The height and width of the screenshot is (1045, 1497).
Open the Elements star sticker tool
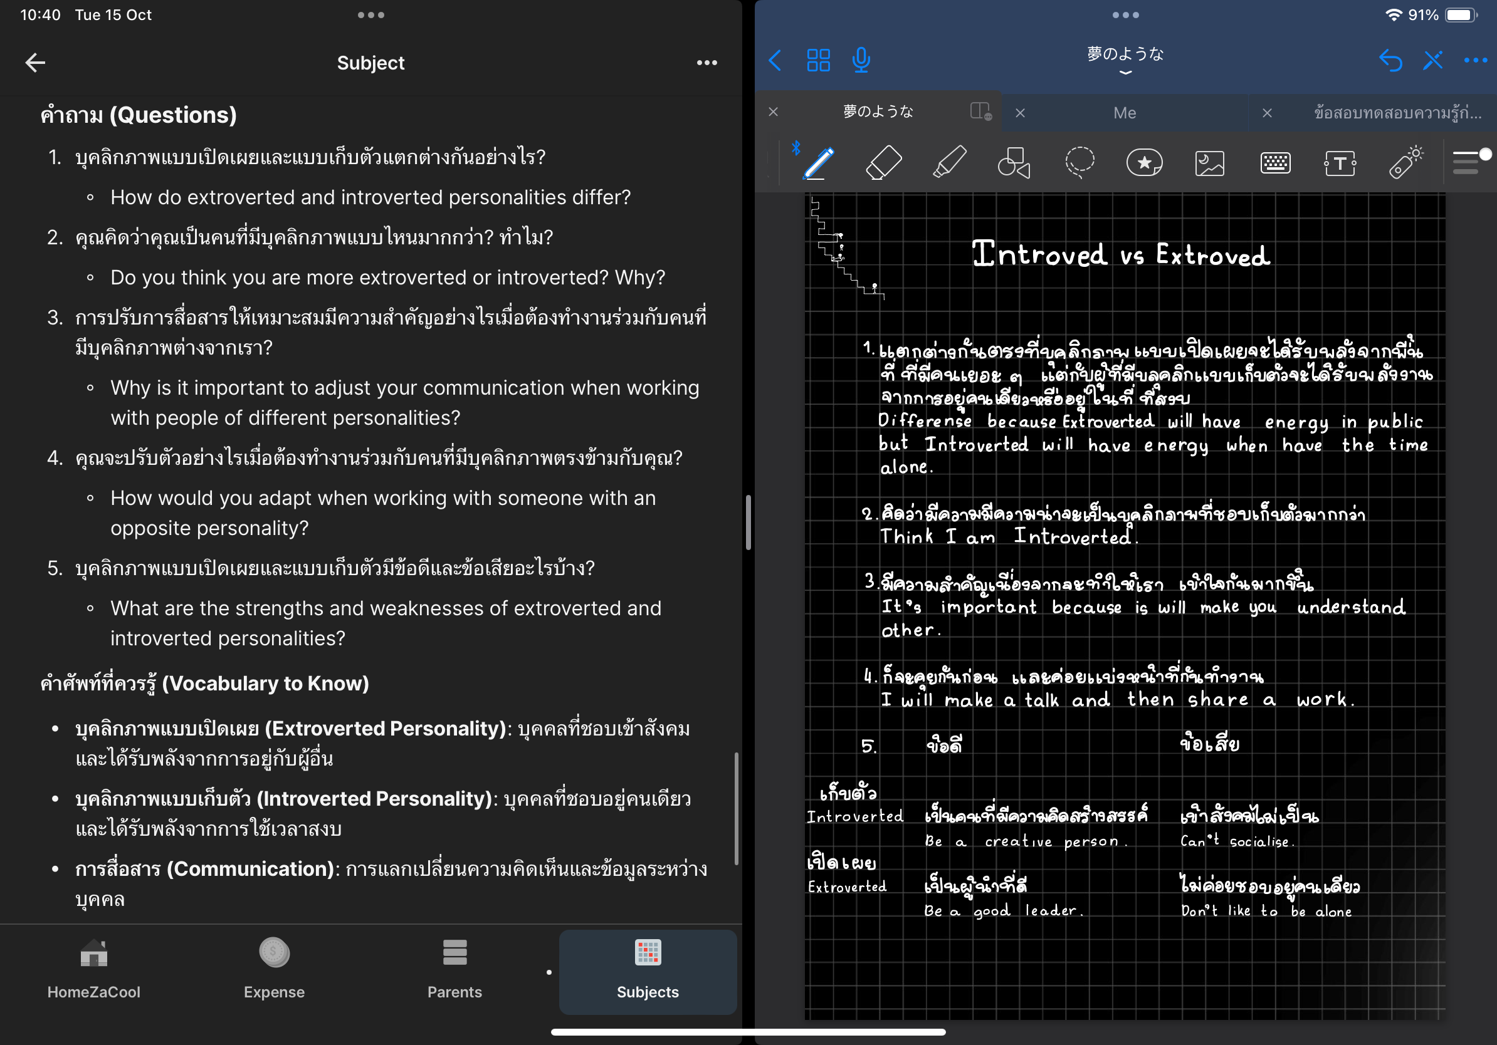click(x=1144, y=163)
